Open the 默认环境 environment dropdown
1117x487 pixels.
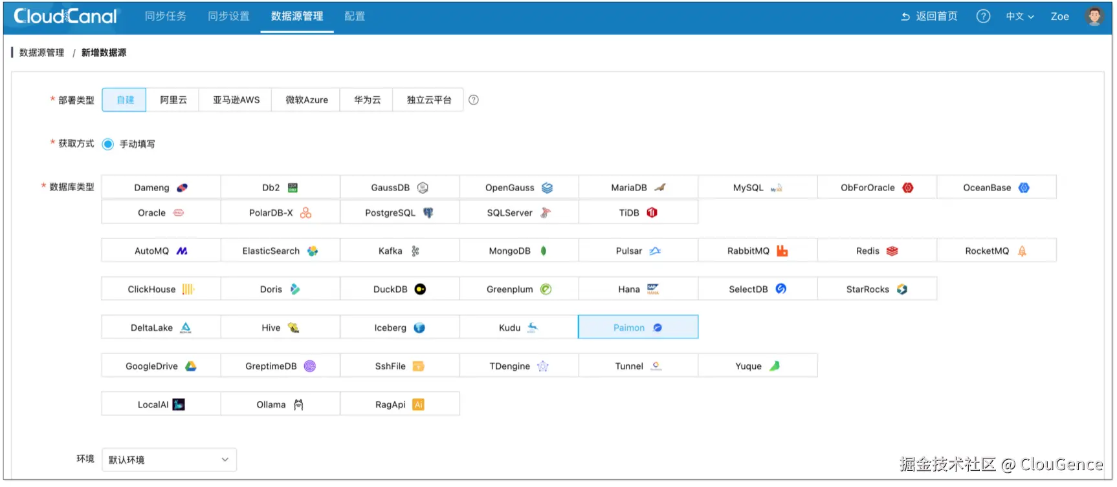169,460
